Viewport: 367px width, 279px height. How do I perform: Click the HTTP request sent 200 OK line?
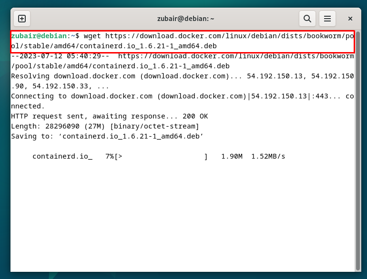(109, 117)
